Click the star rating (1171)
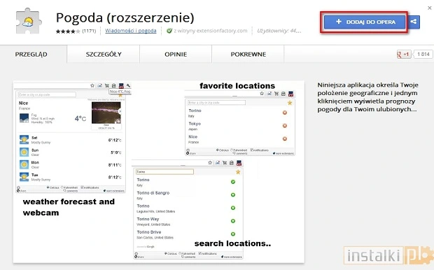The height and width of the screenshot is (270, 434). pyautogui.click(x=76, y=31)
